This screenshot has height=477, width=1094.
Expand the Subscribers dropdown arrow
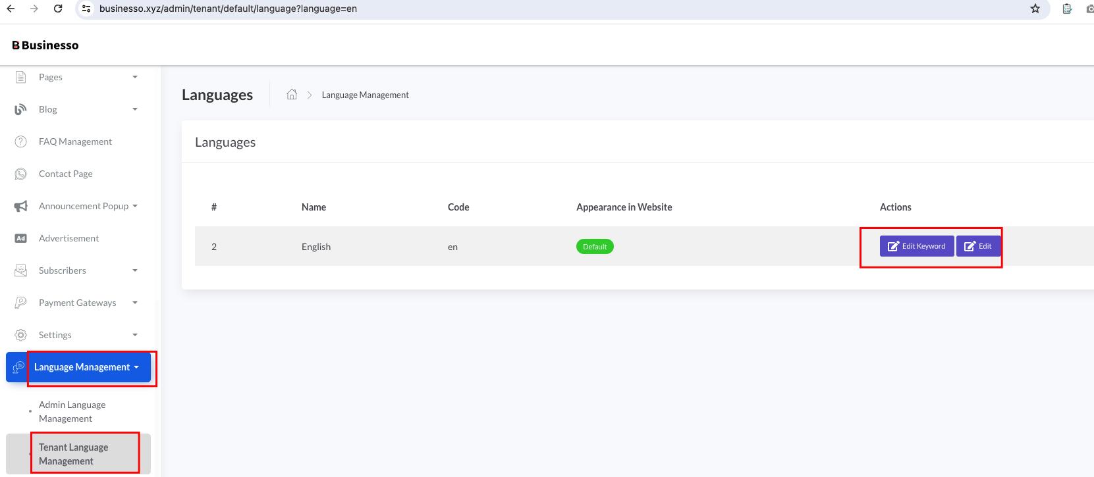tap(135, 270)
